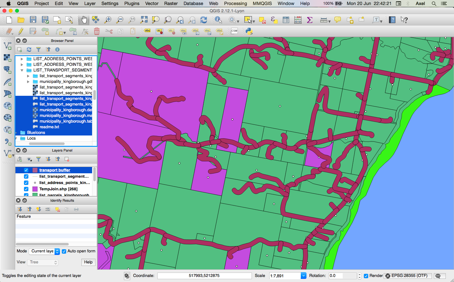Viewport: 454px width, 282px height.
Task: Expand the BlueIcons folder arrow
Action: [x=16, y=133]
